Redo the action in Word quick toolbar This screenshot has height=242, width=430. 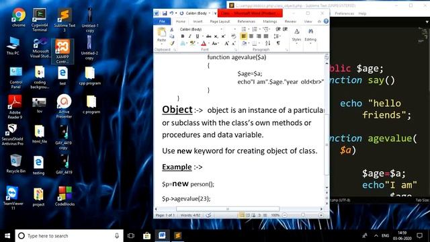pos(181,13)
